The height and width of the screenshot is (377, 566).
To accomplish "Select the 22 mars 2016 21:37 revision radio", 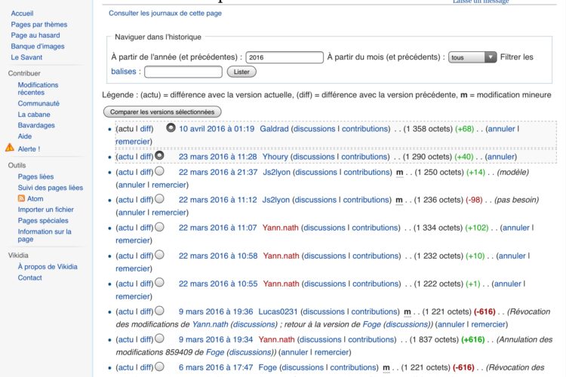I will pyautogui.click(x=159, y=171).
